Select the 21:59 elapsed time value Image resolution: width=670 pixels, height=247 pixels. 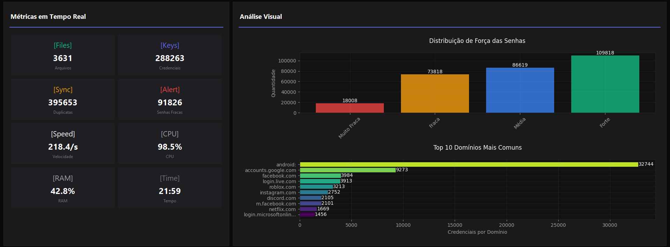tap(170, 191)
